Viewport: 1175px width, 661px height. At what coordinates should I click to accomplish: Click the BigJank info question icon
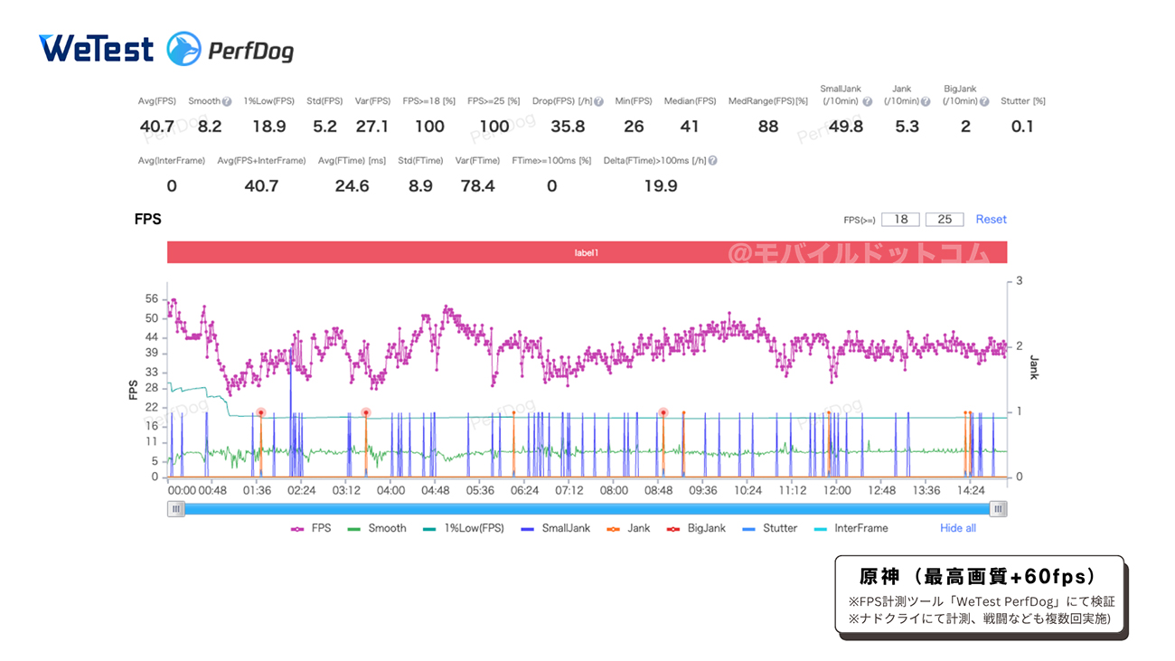click(983, 102)
